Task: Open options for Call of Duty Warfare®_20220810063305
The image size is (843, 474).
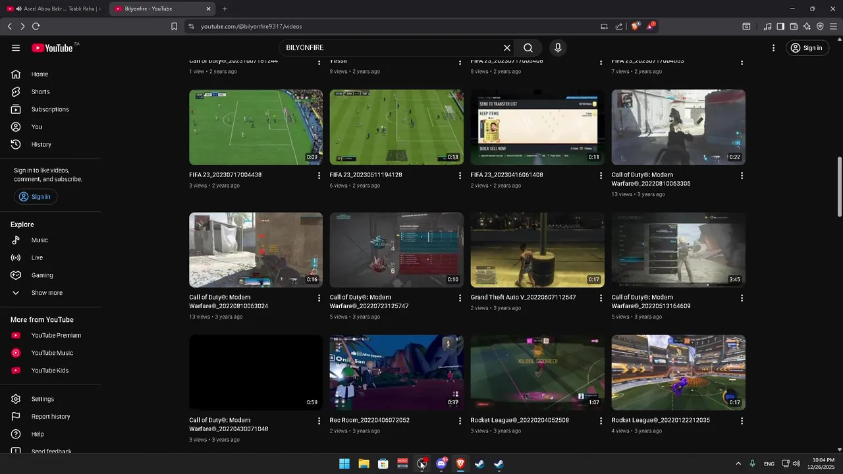Action: coord(742,176)
